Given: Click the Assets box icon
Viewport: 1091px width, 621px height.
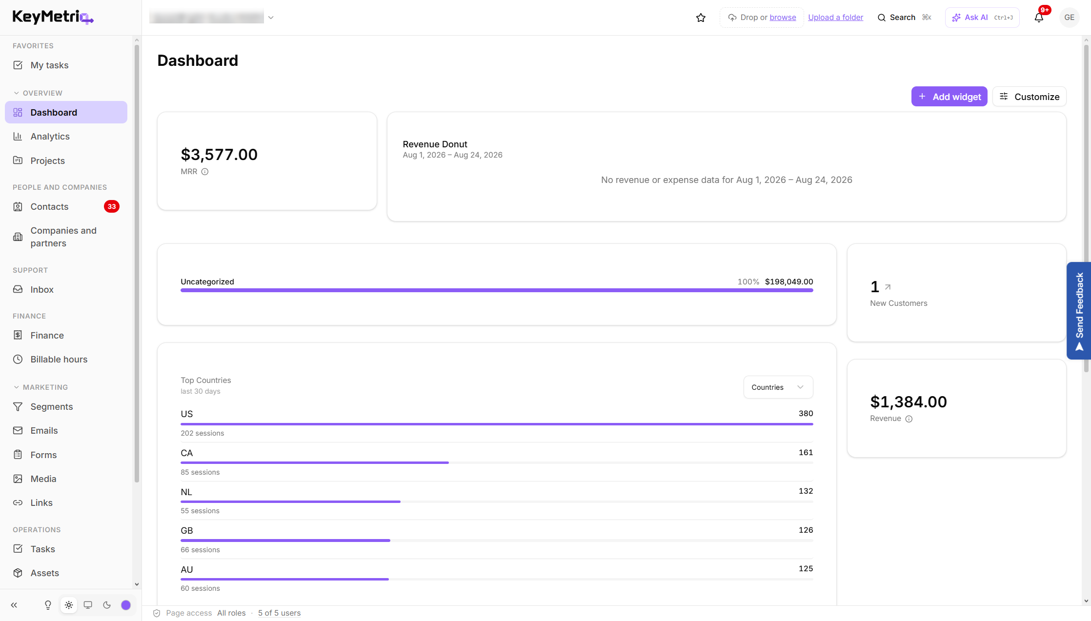Looking at the screenshot, I should pos(18,573).
